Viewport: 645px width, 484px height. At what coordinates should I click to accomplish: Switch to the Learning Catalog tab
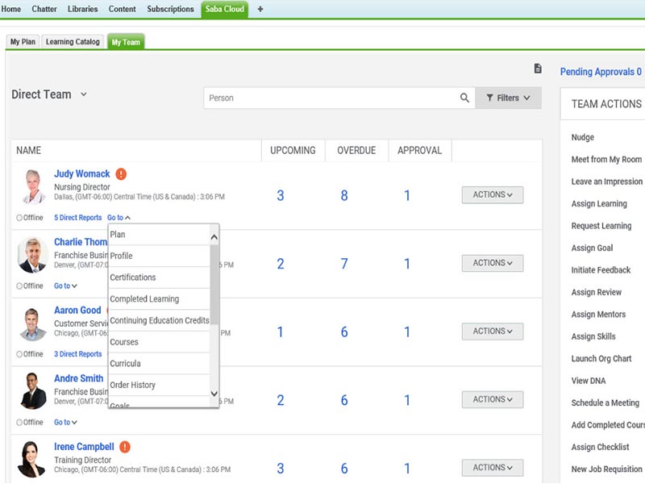[73, 42]
